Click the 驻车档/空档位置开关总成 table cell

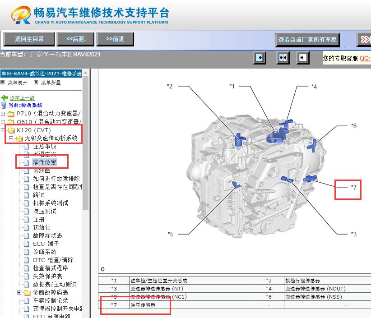tap(191, 281)
